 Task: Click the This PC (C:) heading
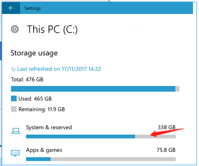[52, 29]
